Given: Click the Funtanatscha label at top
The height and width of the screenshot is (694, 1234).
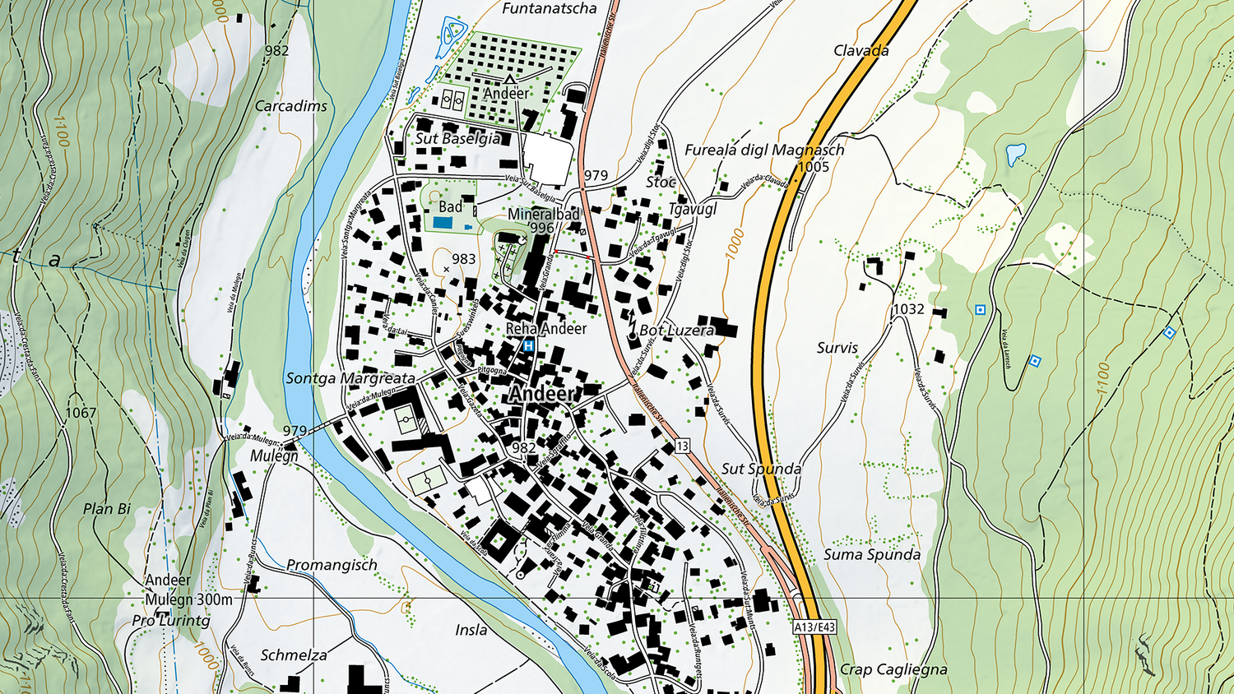Looking at the screenshot, I should tap(549, 9).
